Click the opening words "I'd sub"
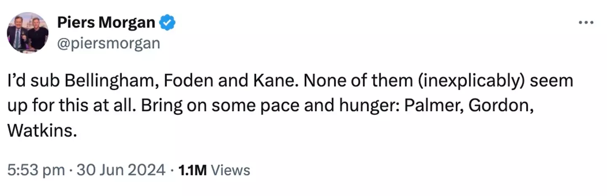This screenshot has width=607, height=196. point(35,81)
